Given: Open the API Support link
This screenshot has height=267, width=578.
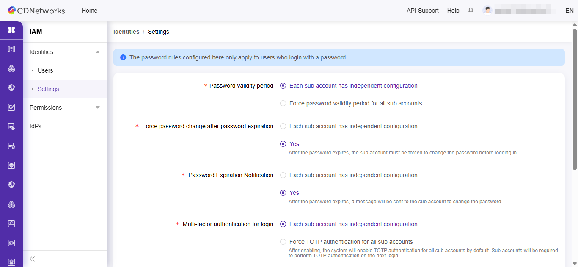Looking at the screenshot, I should click(422, 11).
